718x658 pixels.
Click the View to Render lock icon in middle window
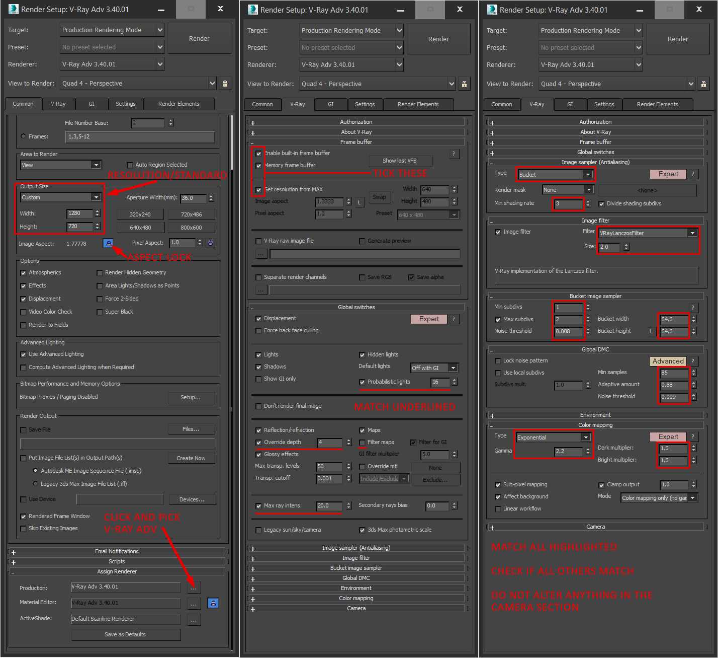[x=464, y=84]
